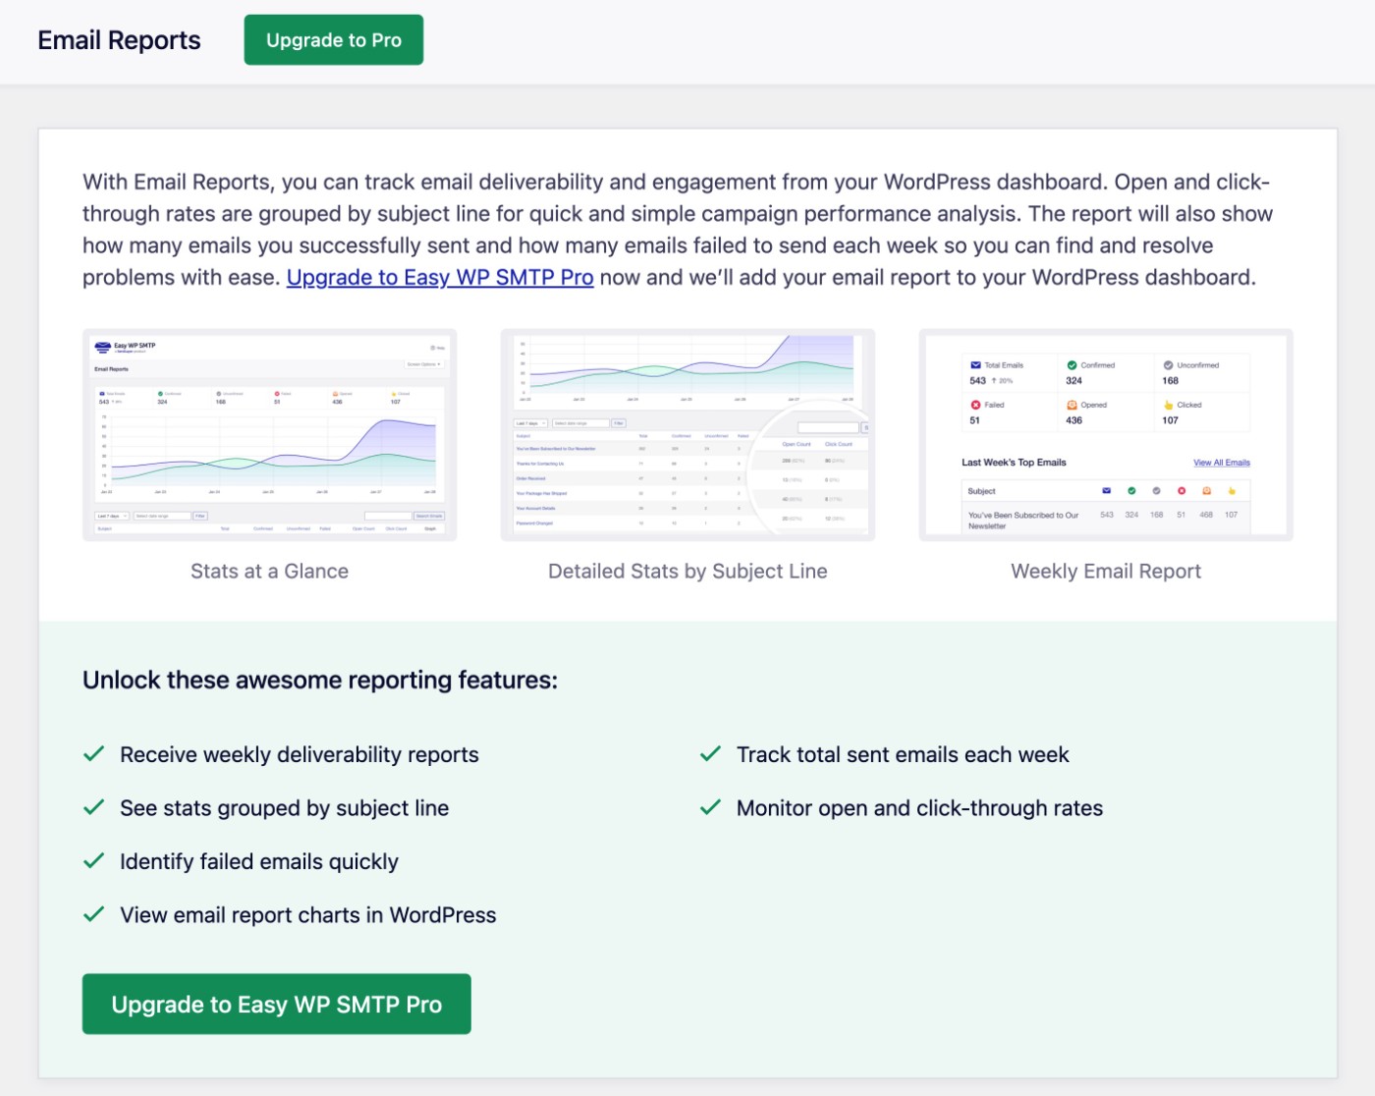Open the Upgrade to Easy WP SMTP Pro link
1375x1096 pixels.
(440, 278)
